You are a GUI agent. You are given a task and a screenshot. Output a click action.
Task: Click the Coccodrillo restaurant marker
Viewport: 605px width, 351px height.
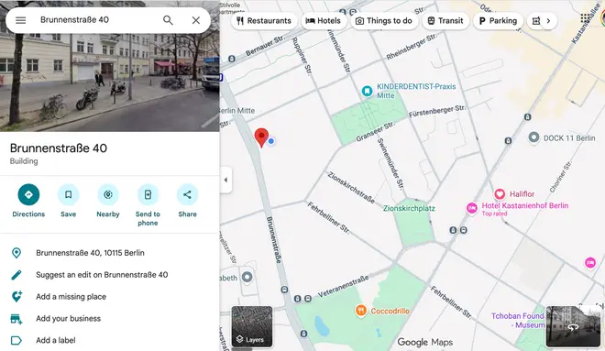point(361,311)
